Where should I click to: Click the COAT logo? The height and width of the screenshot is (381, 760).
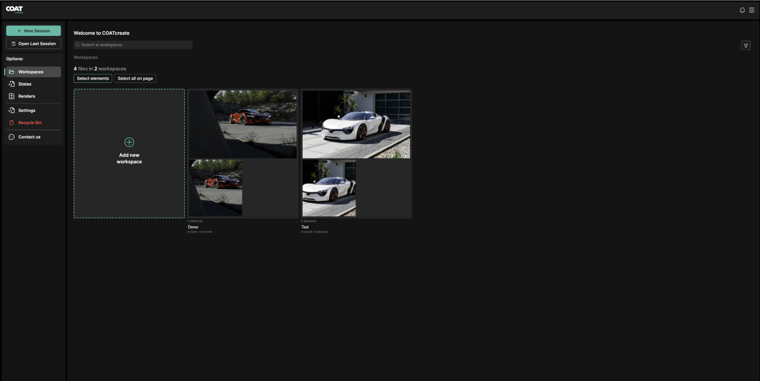pyautogui.click(x=14, y=9)
